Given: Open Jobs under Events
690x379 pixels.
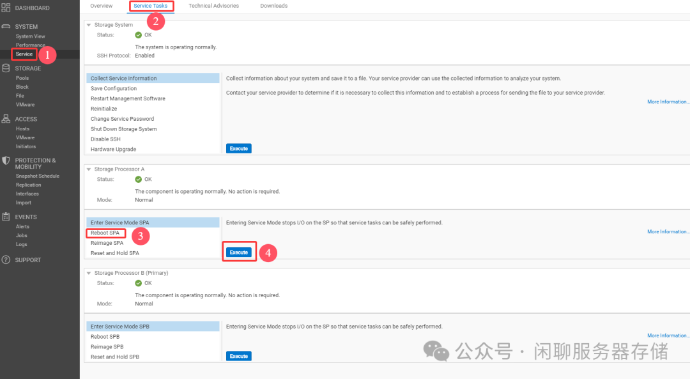Looking at the screenshot, I should pos(22,235).
